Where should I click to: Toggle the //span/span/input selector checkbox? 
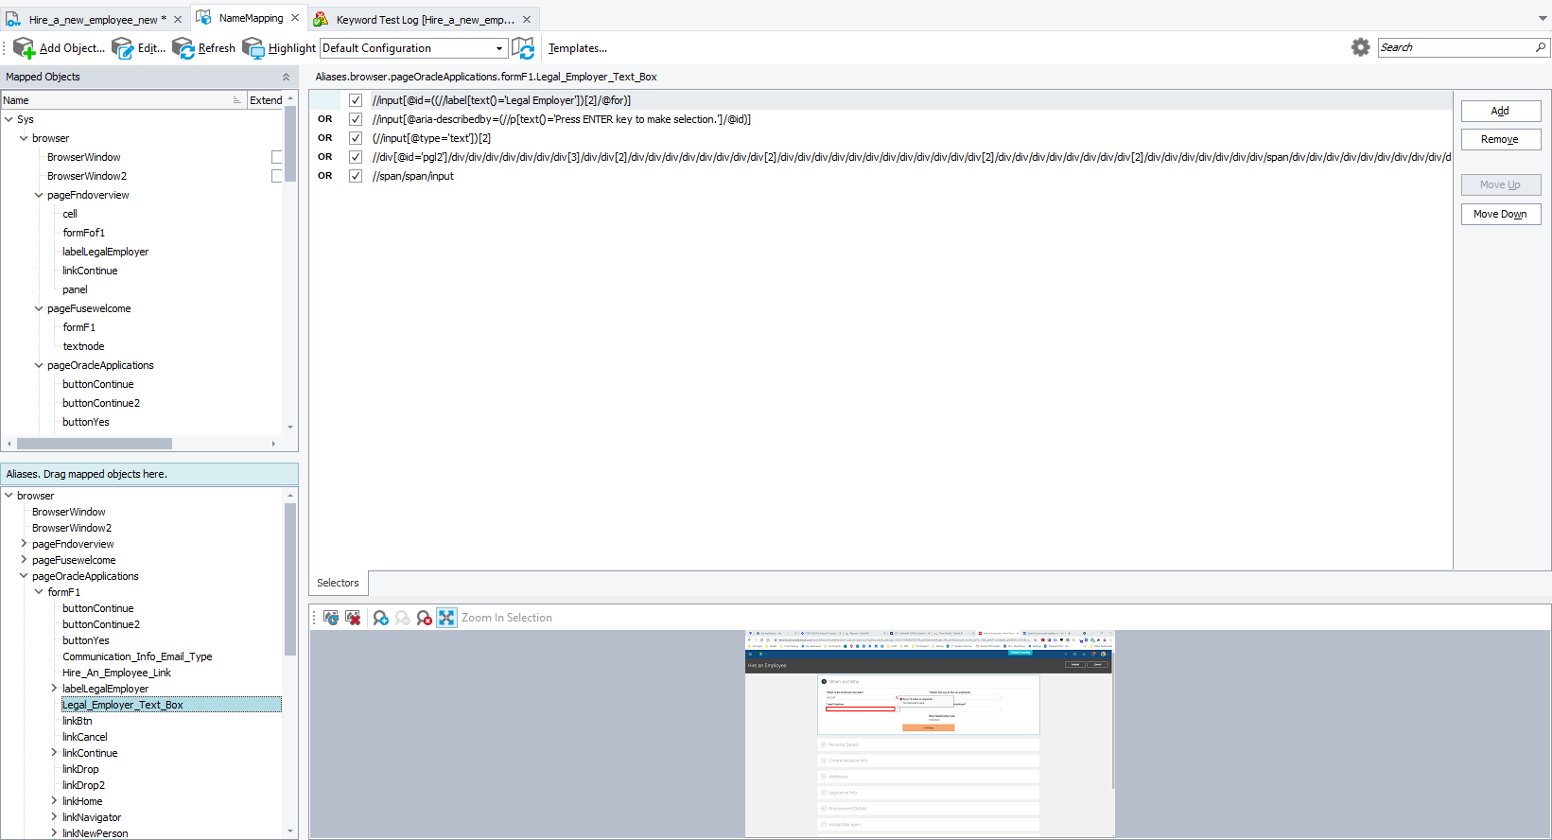point(356,176)
